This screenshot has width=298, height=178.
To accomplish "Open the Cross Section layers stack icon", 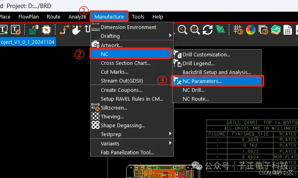I will (276, 30).
